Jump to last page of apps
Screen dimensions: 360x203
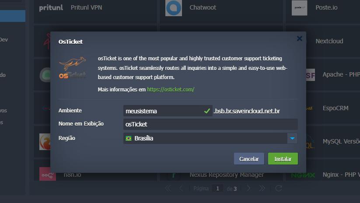(262, 189)
